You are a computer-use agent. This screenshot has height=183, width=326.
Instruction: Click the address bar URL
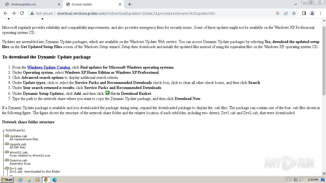136,13
